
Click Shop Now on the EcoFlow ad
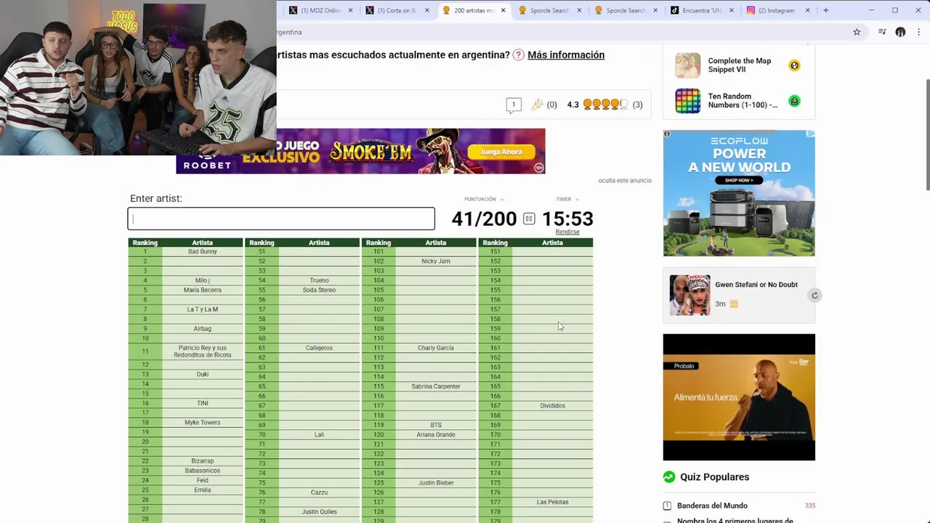point(739,180)
